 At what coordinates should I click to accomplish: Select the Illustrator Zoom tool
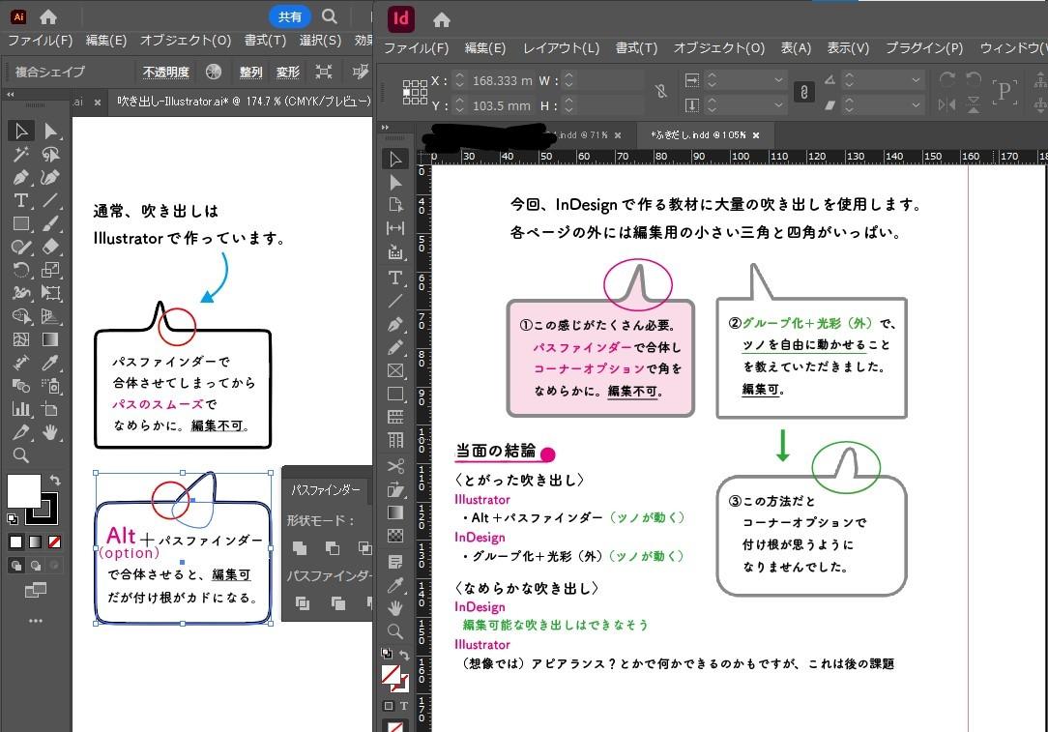tap(21, 455)
